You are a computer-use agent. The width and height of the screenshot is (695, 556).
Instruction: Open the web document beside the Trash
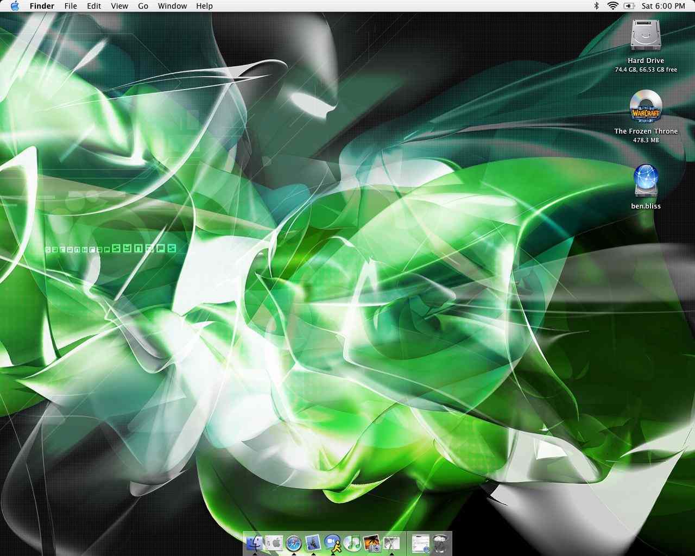421,543
